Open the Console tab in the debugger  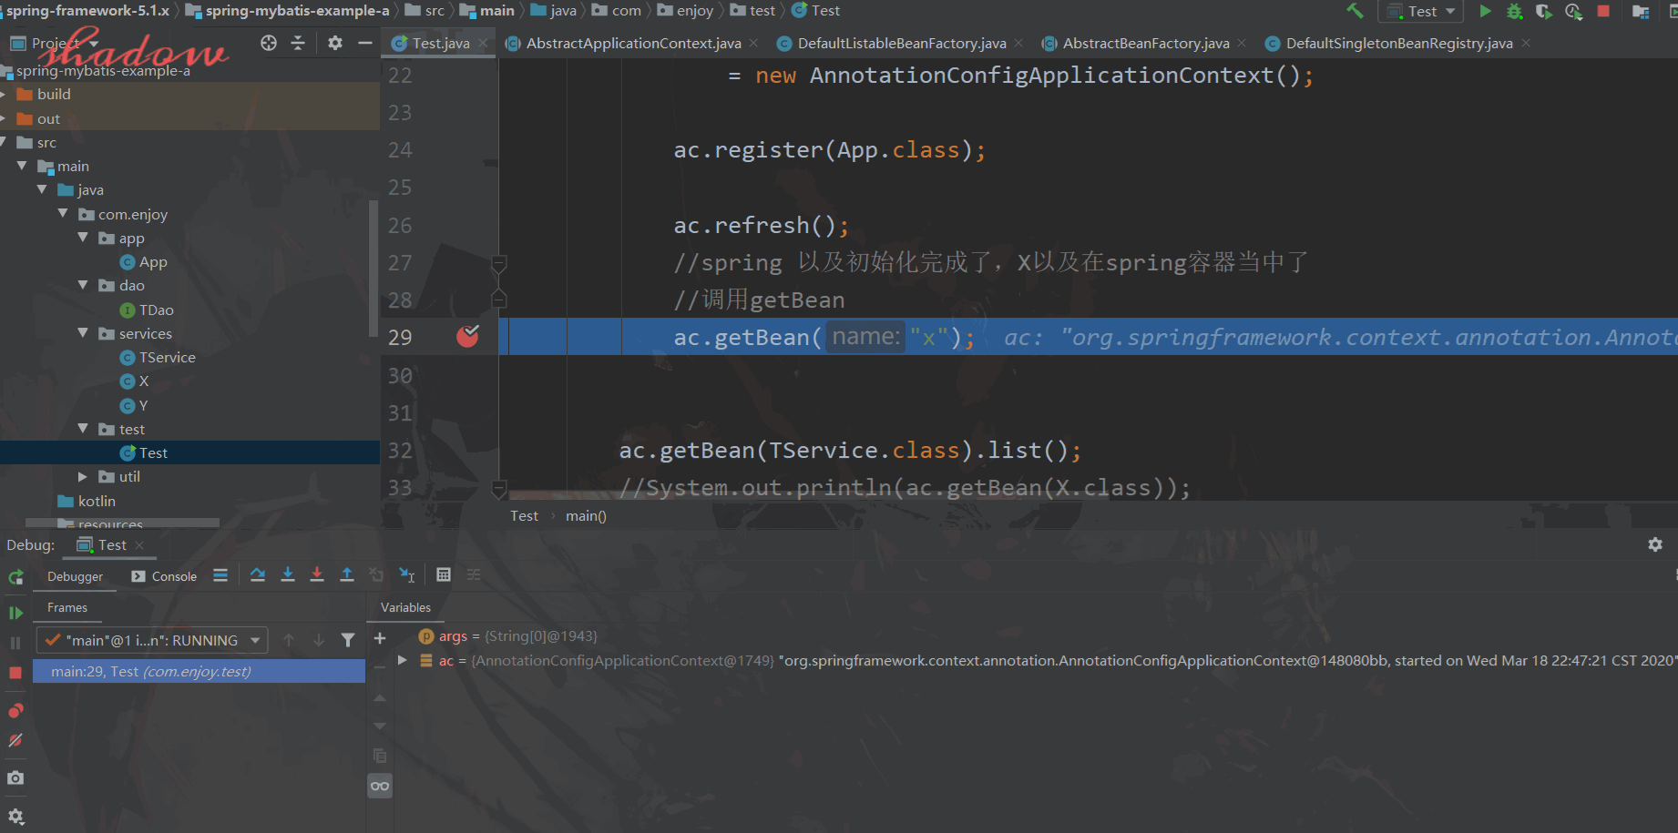[x=164, y=576]
